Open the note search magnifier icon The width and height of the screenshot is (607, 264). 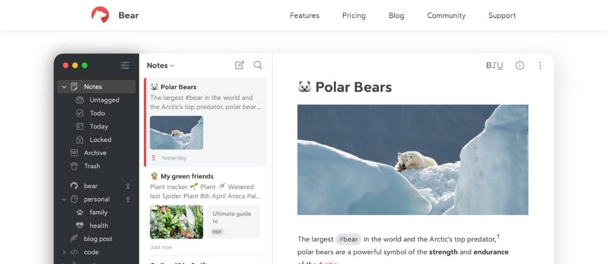(x=258, y=65)
